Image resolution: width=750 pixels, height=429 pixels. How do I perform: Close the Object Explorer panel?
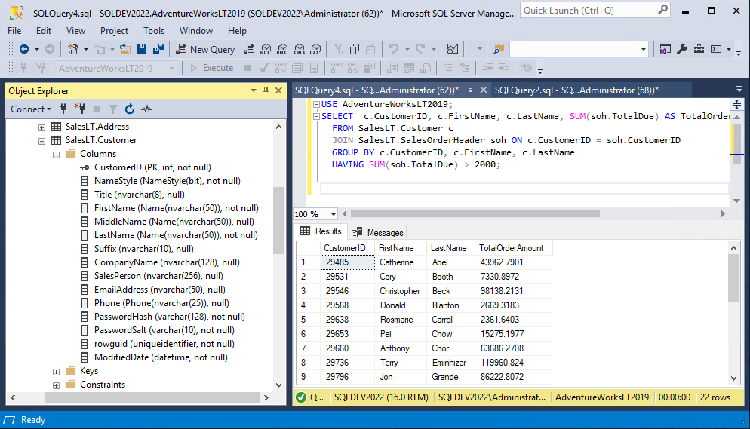coord(278,90)
